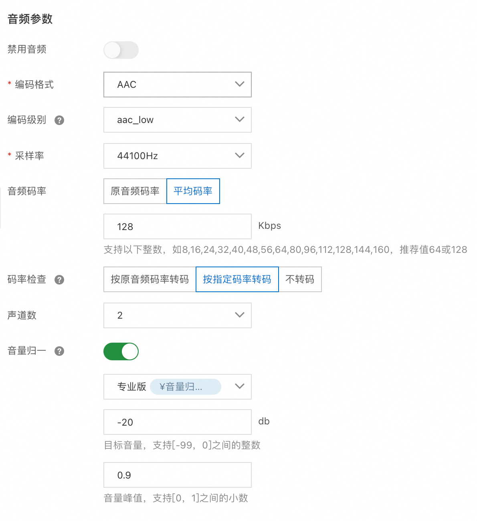477x521 pixels.
Task: Click the 128 Kbps bitrate field
Action: tap(177, 226)
